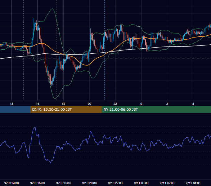This screenshot has width=211, height=186.
Task: Click the NY 21:00-06:00 JST session bar
Action: coord(156,109)
